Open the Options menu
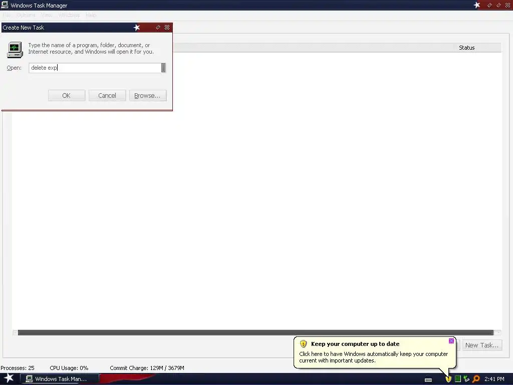The height and width of the screenshot is (385, 513). 26,15
